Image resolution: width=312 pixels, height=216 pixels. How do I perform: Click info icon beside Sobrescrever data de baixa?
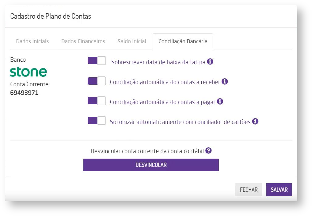pos(210,62)
